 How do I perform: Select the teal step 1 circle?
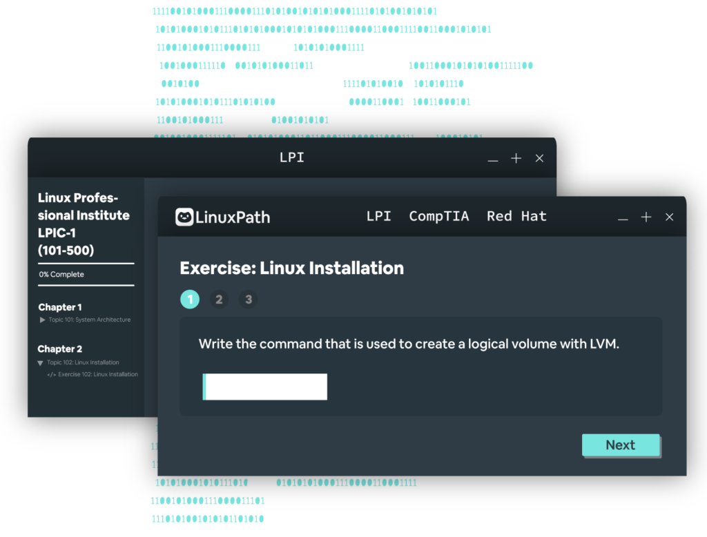190,300
